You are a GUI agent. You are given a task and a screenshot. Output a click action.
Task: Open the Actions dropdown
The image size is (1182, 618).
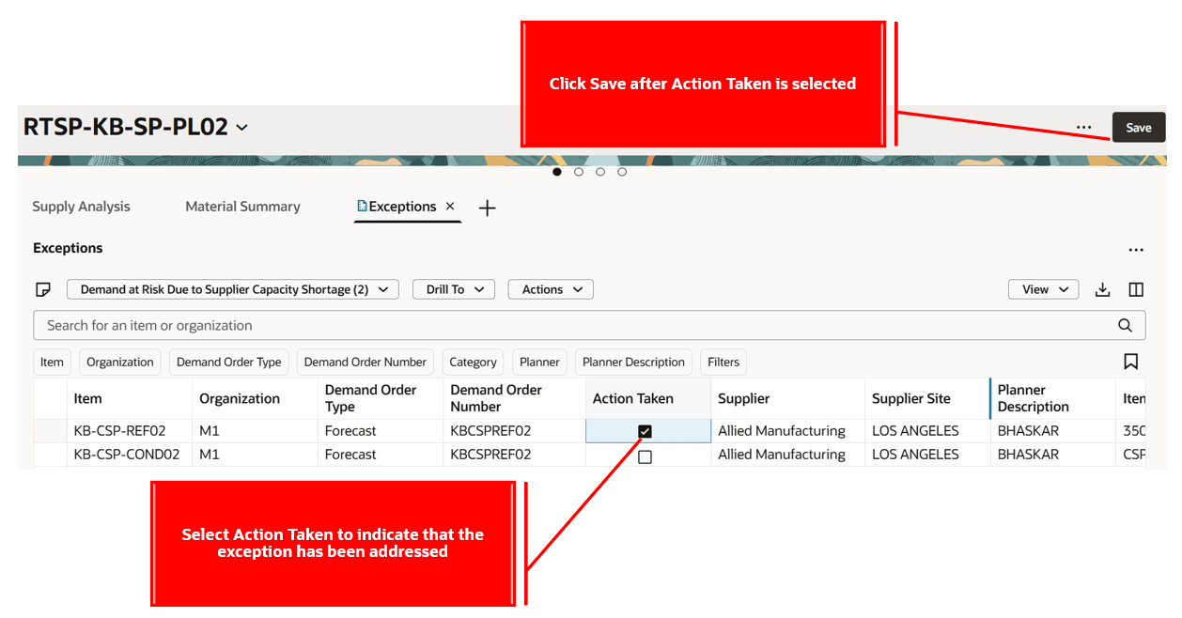pyautogui.click(x=550, y=289)
